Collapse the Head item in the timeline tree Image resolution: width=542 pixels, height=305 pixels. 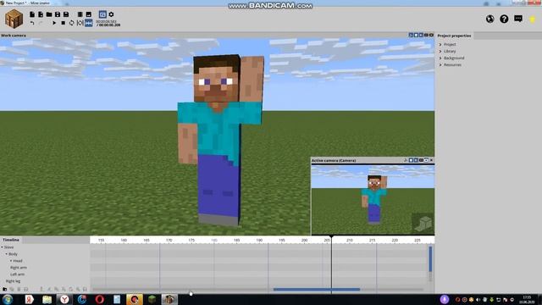(11, 261)
